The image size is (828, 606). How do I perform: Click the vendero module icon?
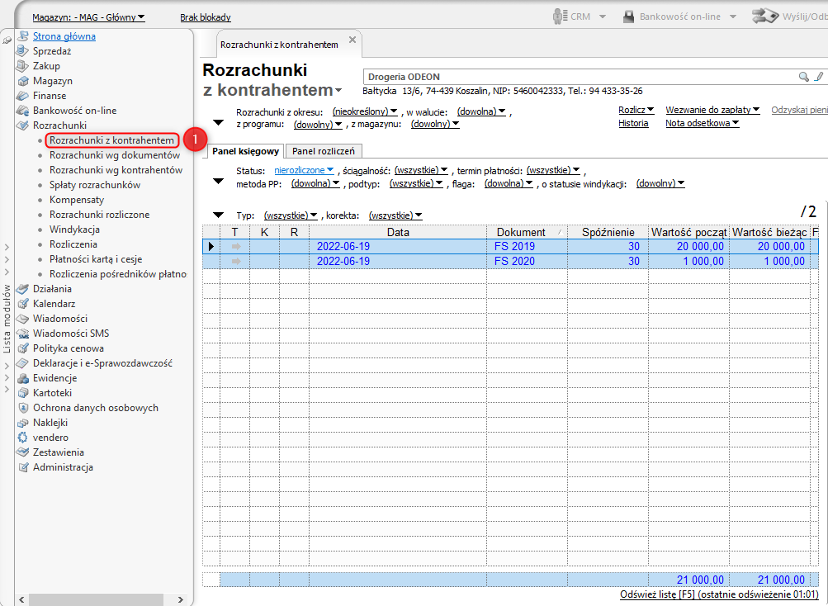point(23,438)
